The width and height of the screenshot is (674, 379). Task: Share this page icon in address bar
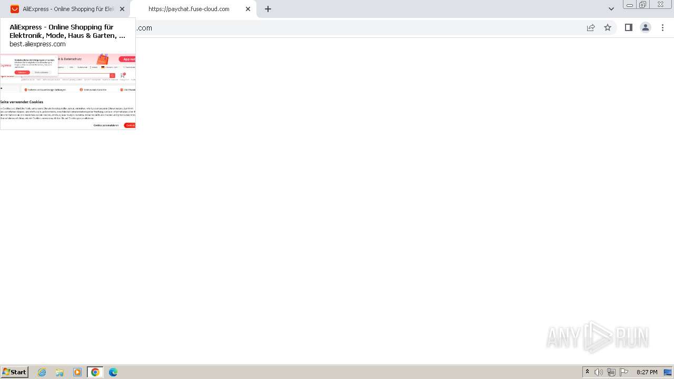591,28
